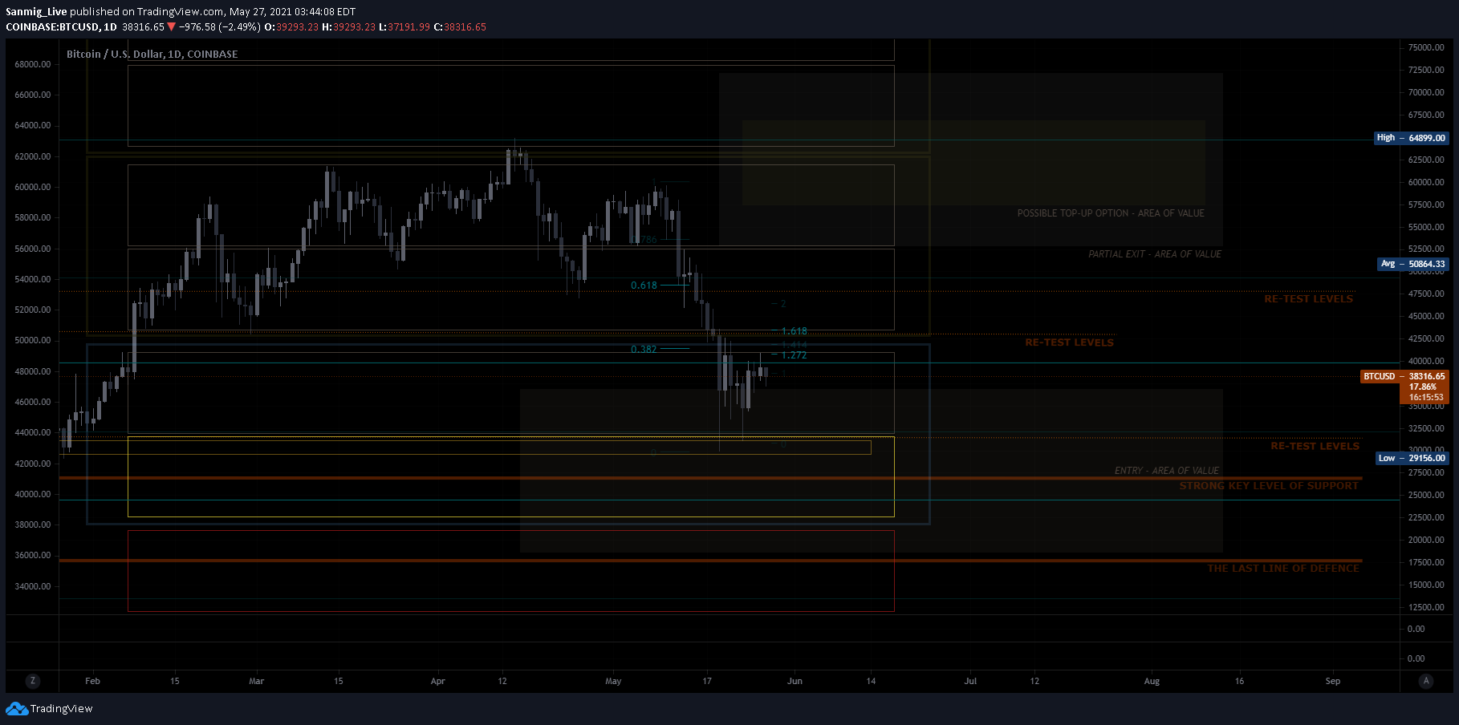Click the Z timezone button on time axis
1459x725 pixels.
pos(33,681)
